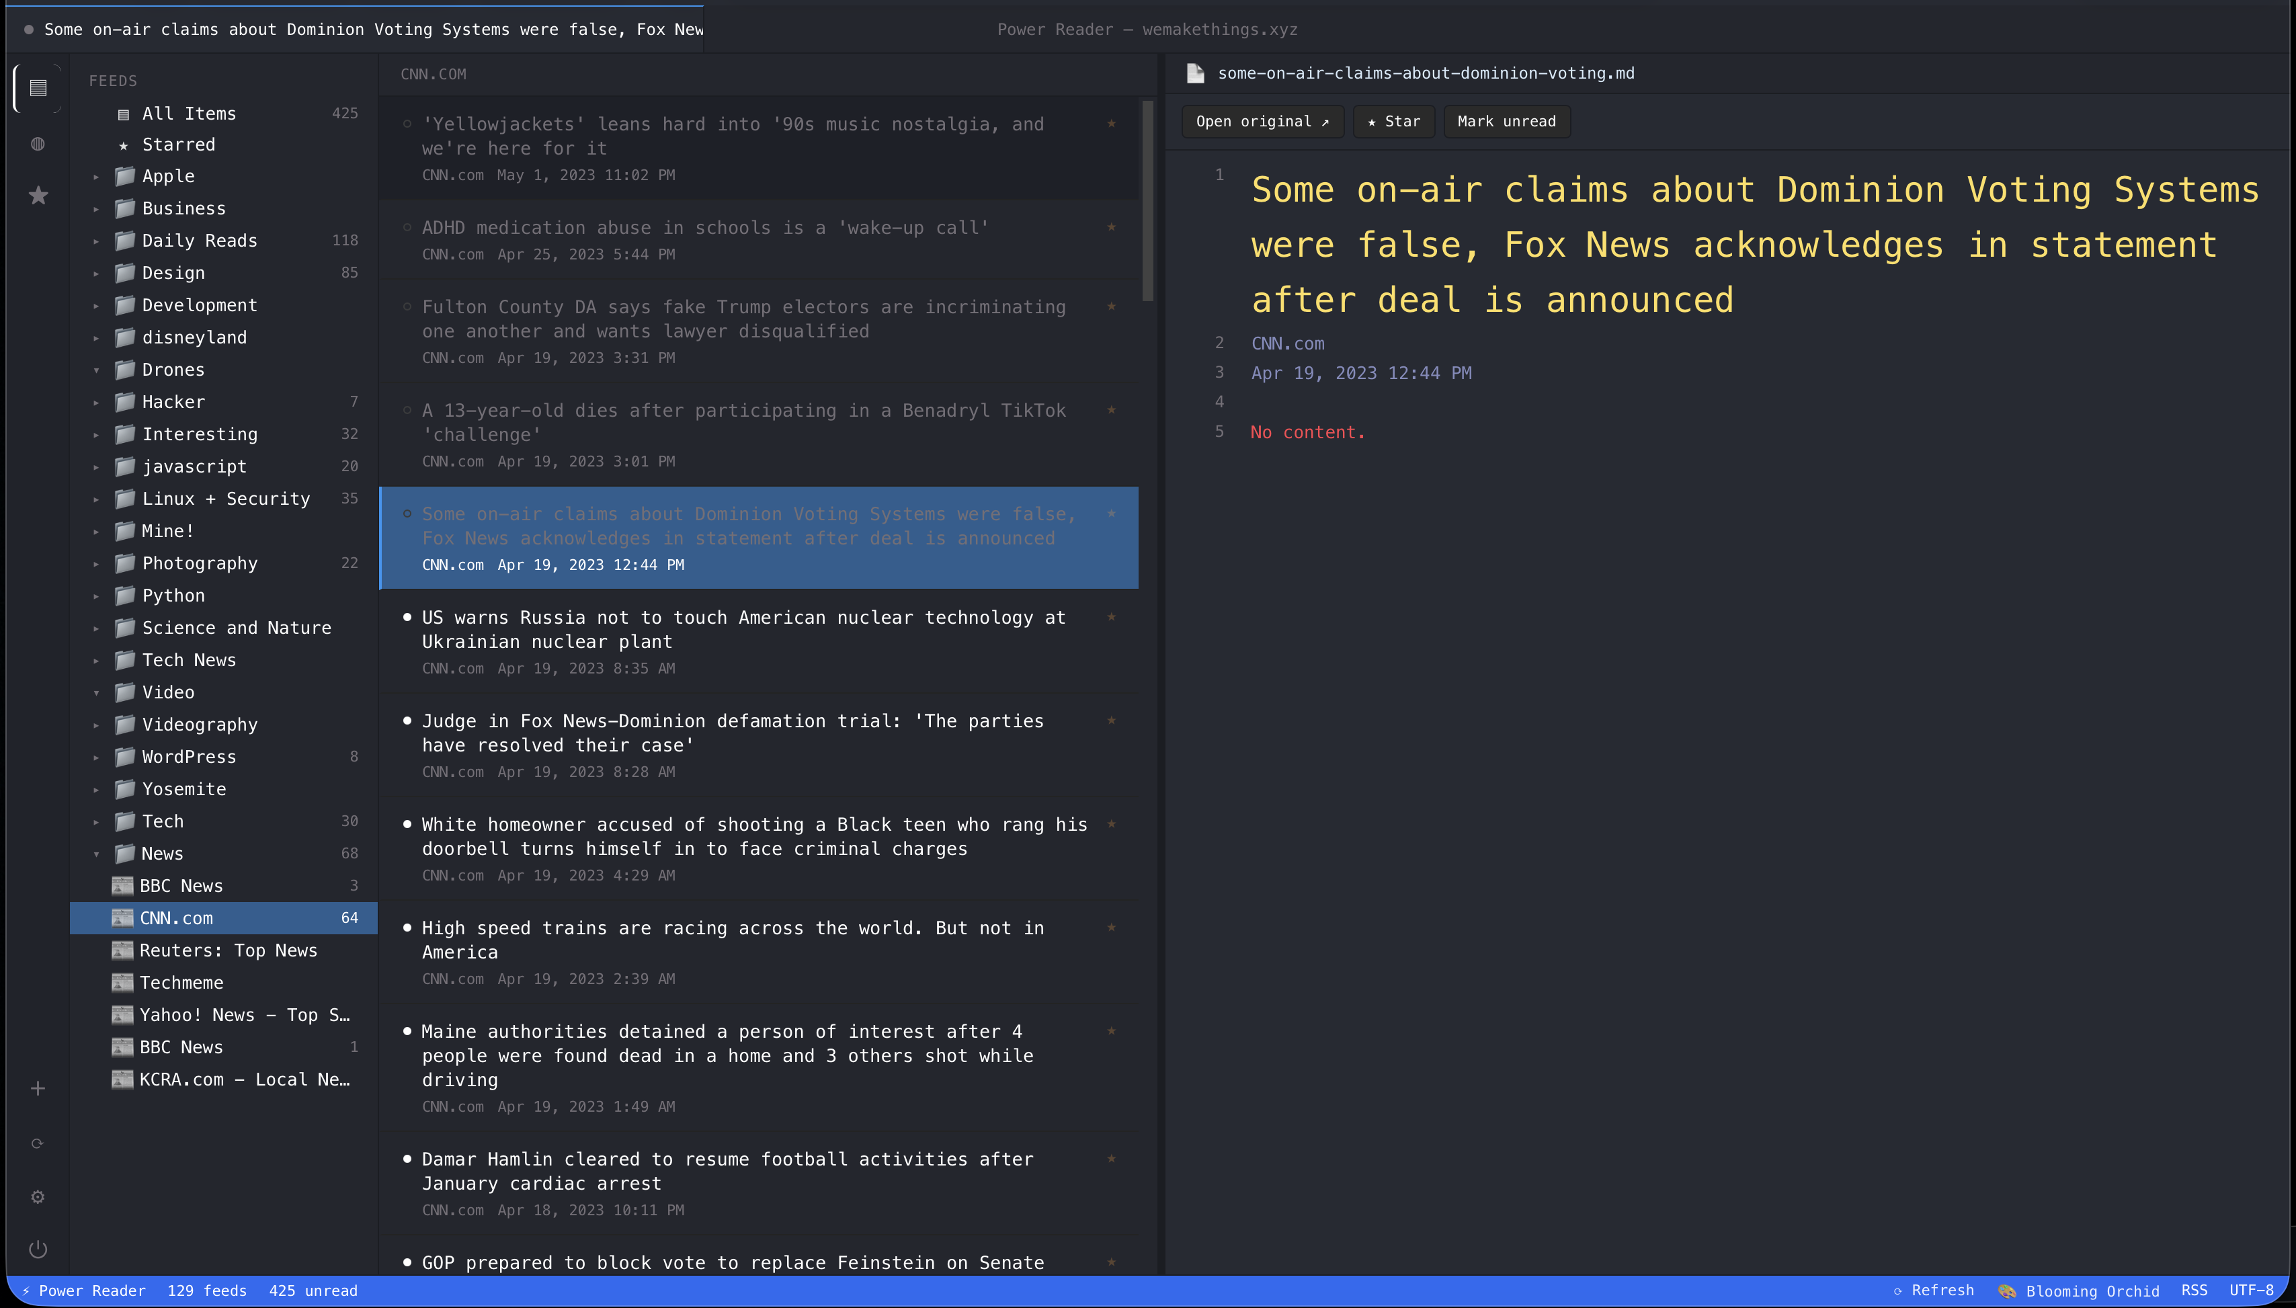
Task: Click the Daily Reads folder icon
Action: coord(126,241)
